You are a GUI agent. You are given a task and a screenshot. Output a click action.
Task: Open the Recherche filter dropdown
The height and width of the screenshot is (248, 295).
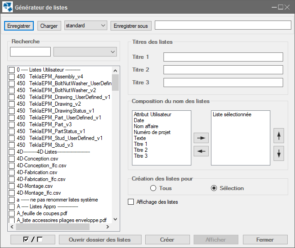pyautogui.click(x=85, y=52)
